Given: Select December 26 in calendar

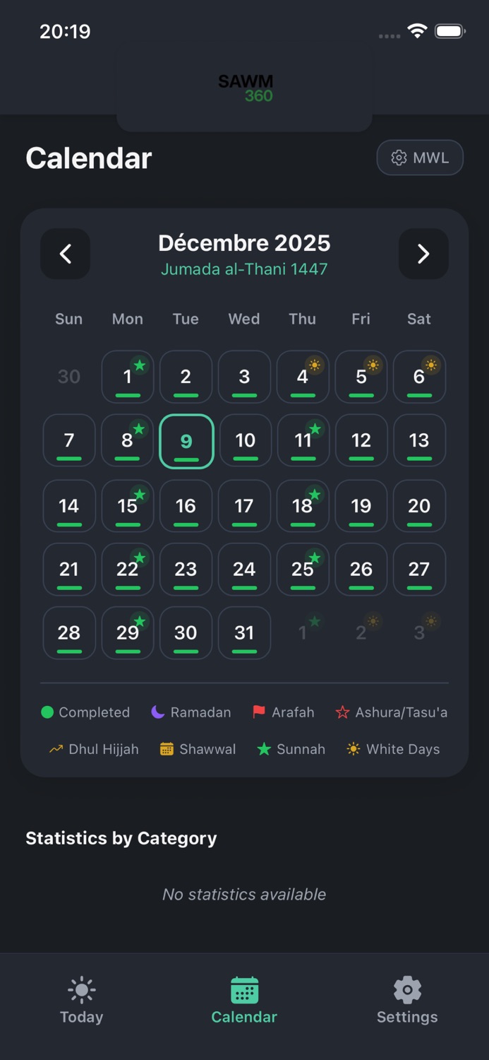Looking at the screenshot, I should 361,570.
